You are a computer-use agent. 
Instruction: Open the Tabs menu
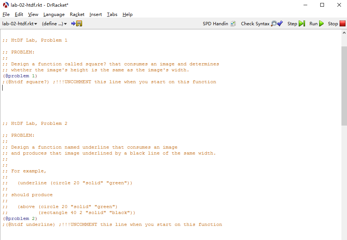(112, 14)
